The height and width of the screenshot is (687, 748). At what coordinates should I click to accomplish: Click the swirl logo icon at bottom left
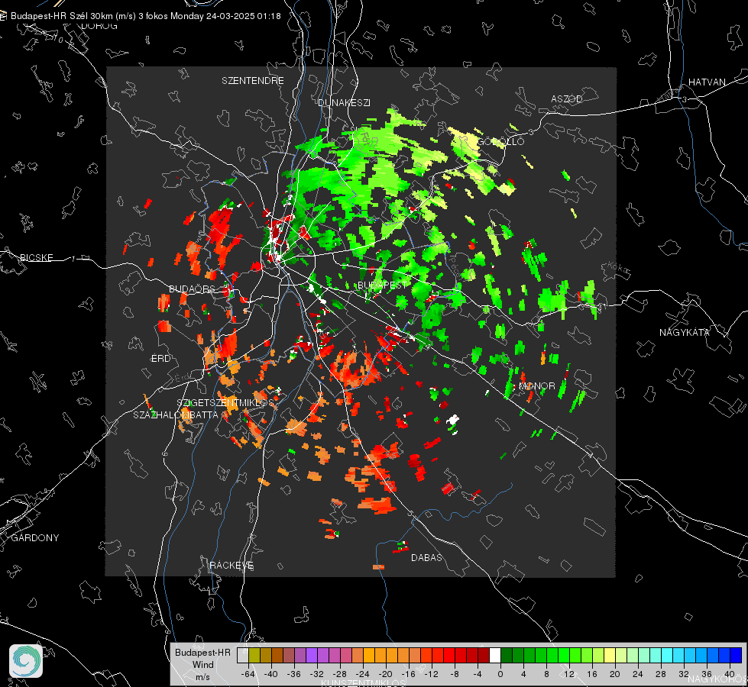click(26, 661)
